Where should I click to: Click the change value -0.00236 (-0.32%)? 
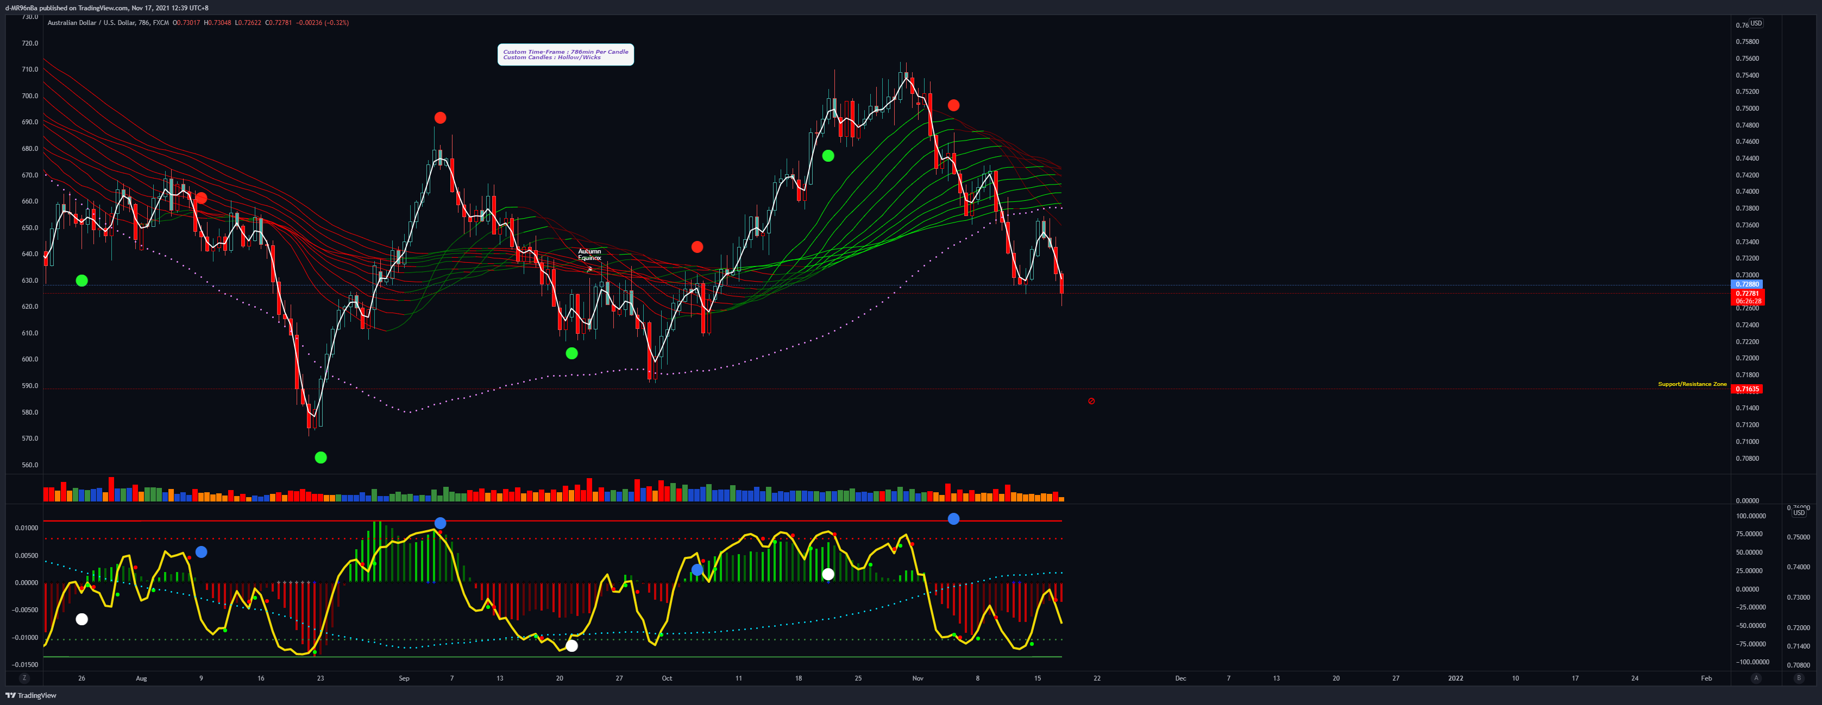[323, 23]
